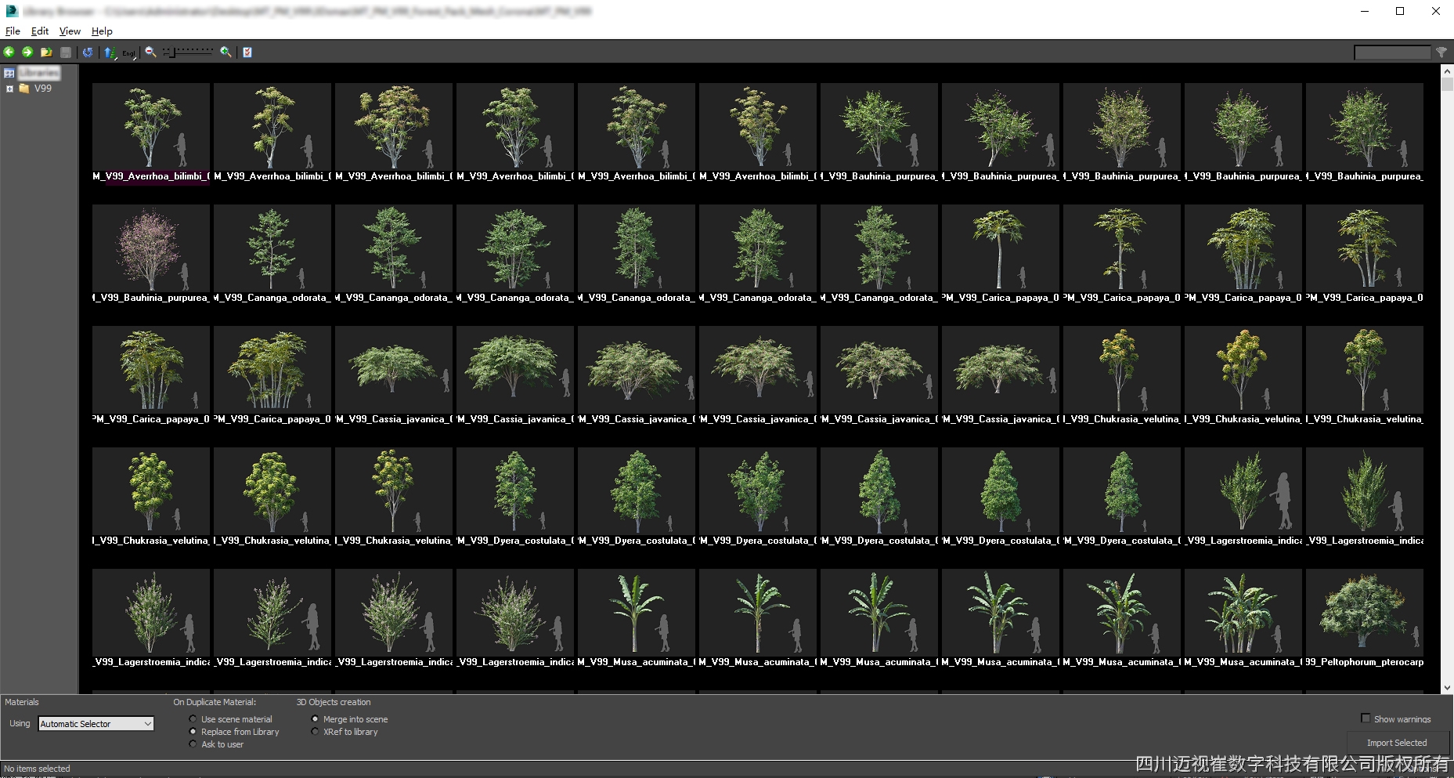Click the reload library icon

[x=88, y=52]
